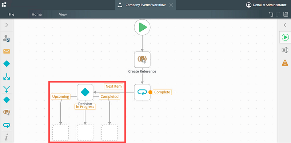Screen dimensions: 291x143
Task: Open the info icon in toolbox
Action: (x=7, y=137)
